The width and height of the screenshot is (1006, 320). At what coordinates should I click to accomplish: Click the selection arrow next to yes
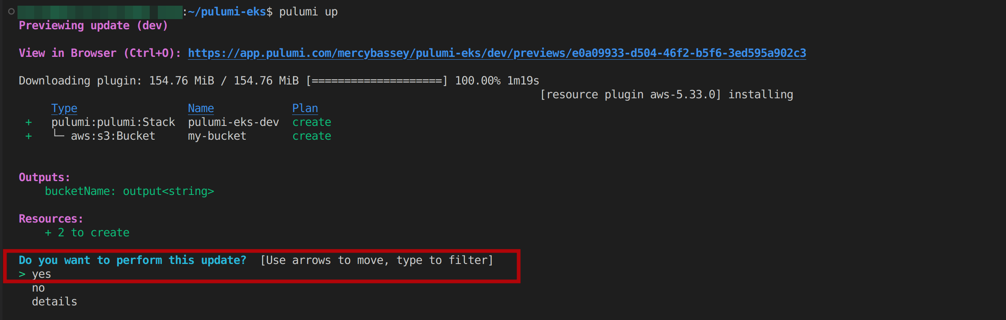point(22,274)
